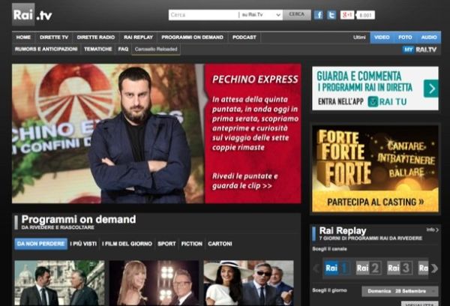Select the Rai 3 channel logo
The width and height of the screenshot is (450, 306).
[x=400, y=268]
